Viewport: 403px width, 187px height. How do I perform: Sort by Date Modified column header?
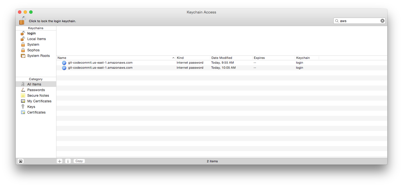pyautogui.click(x=231, y=58)
